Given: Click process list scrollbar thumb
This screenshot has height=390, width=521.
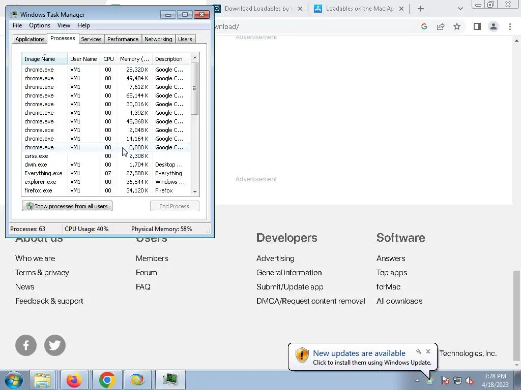Looking at the screenshot, I should click(x=195, y=88).
